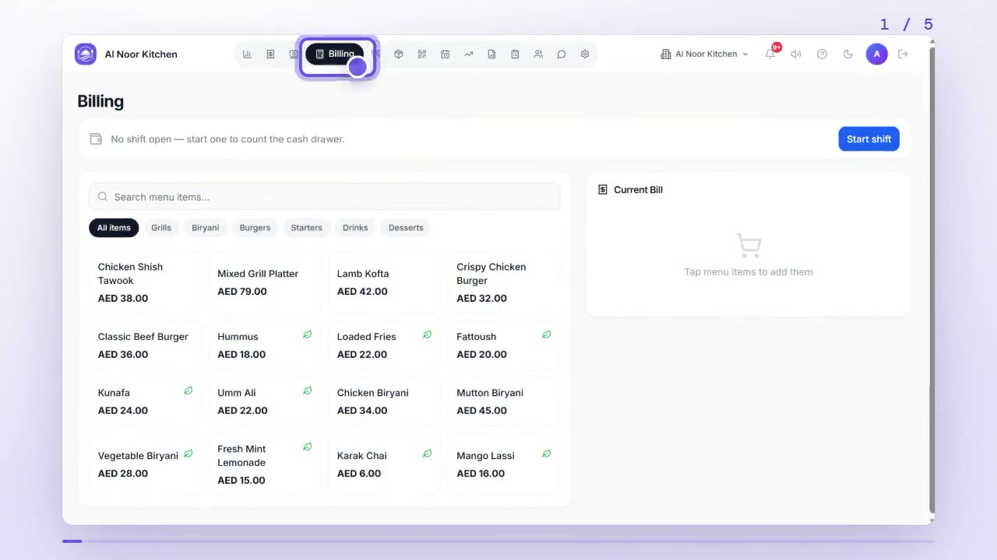Expand the Al Noor Kitchen branch dropdown

pyautogui.click(x=704, y=54)
